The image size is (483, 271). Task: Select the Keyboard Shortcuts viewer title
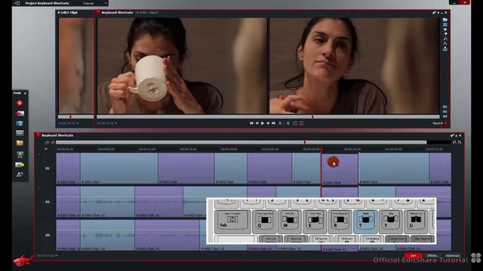click(117, 13)
